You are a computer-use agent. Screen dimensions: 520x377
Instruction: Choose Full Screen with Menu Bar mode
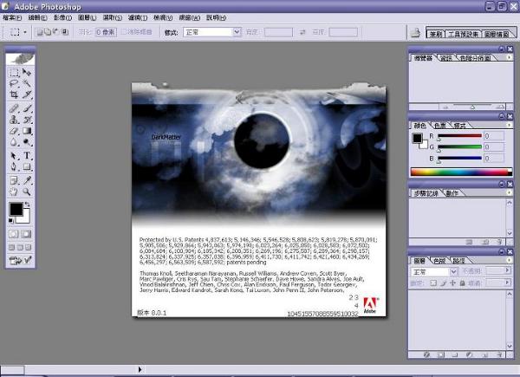pyautogui.click(x=20, y=247)
